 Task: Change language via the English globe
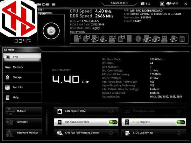click(x=172, y=3)
